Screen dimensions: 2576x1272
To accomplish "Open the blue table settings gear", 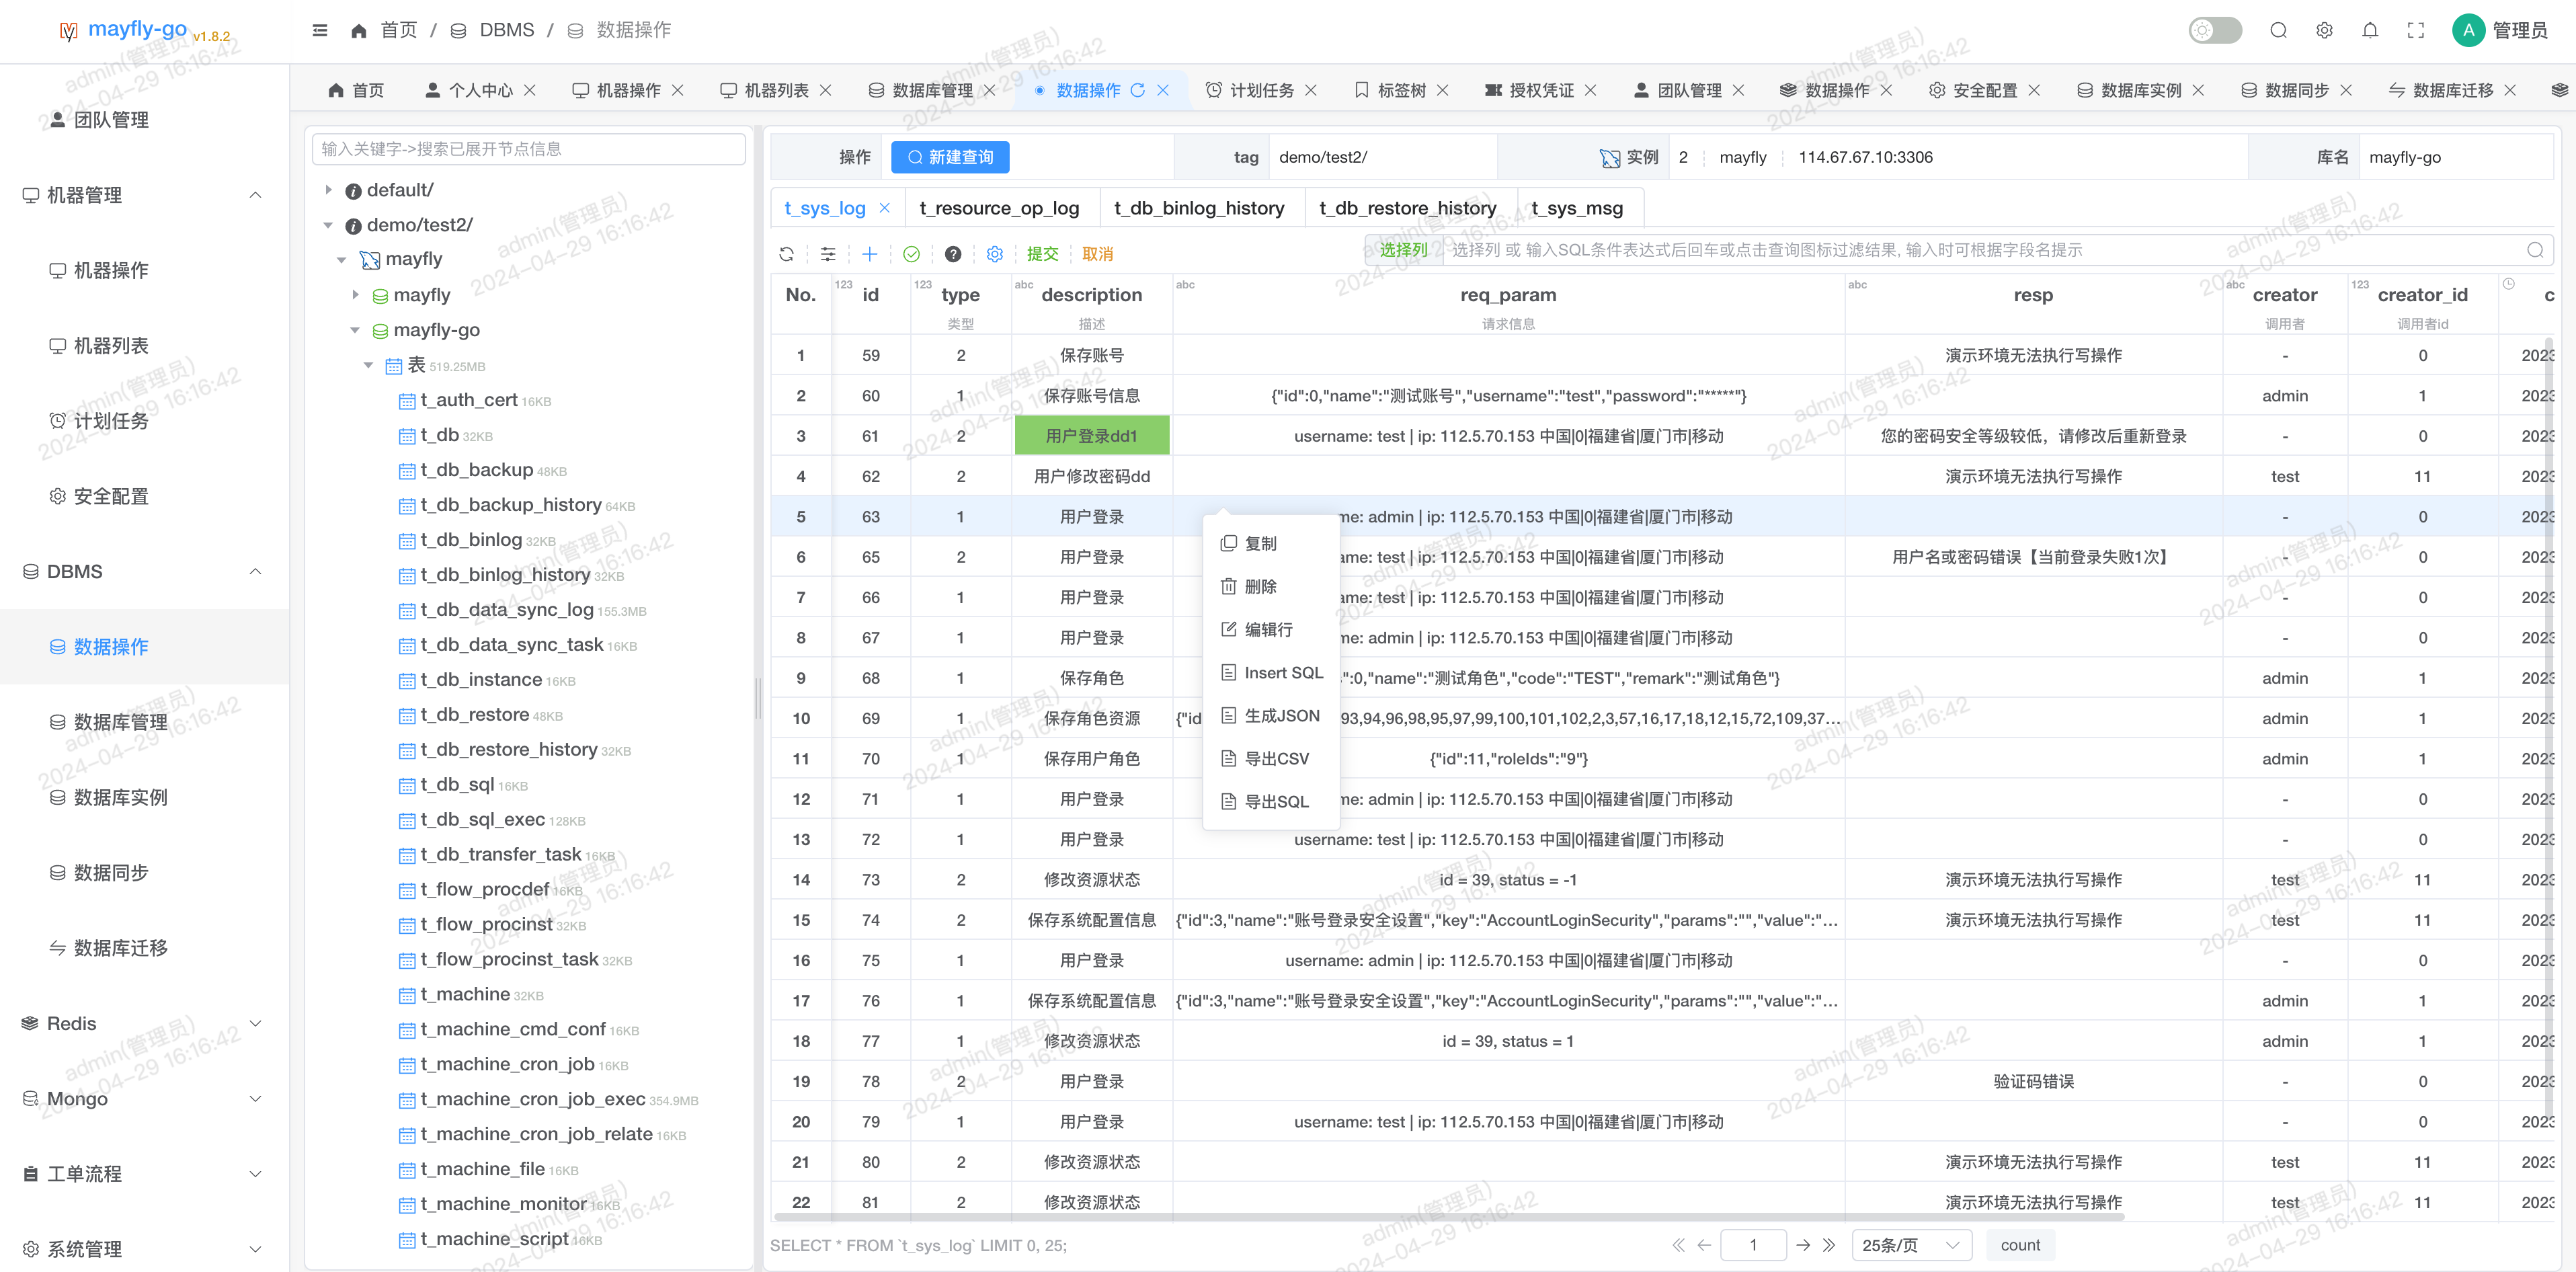I will pyautogui.click(x=995, y=254).
